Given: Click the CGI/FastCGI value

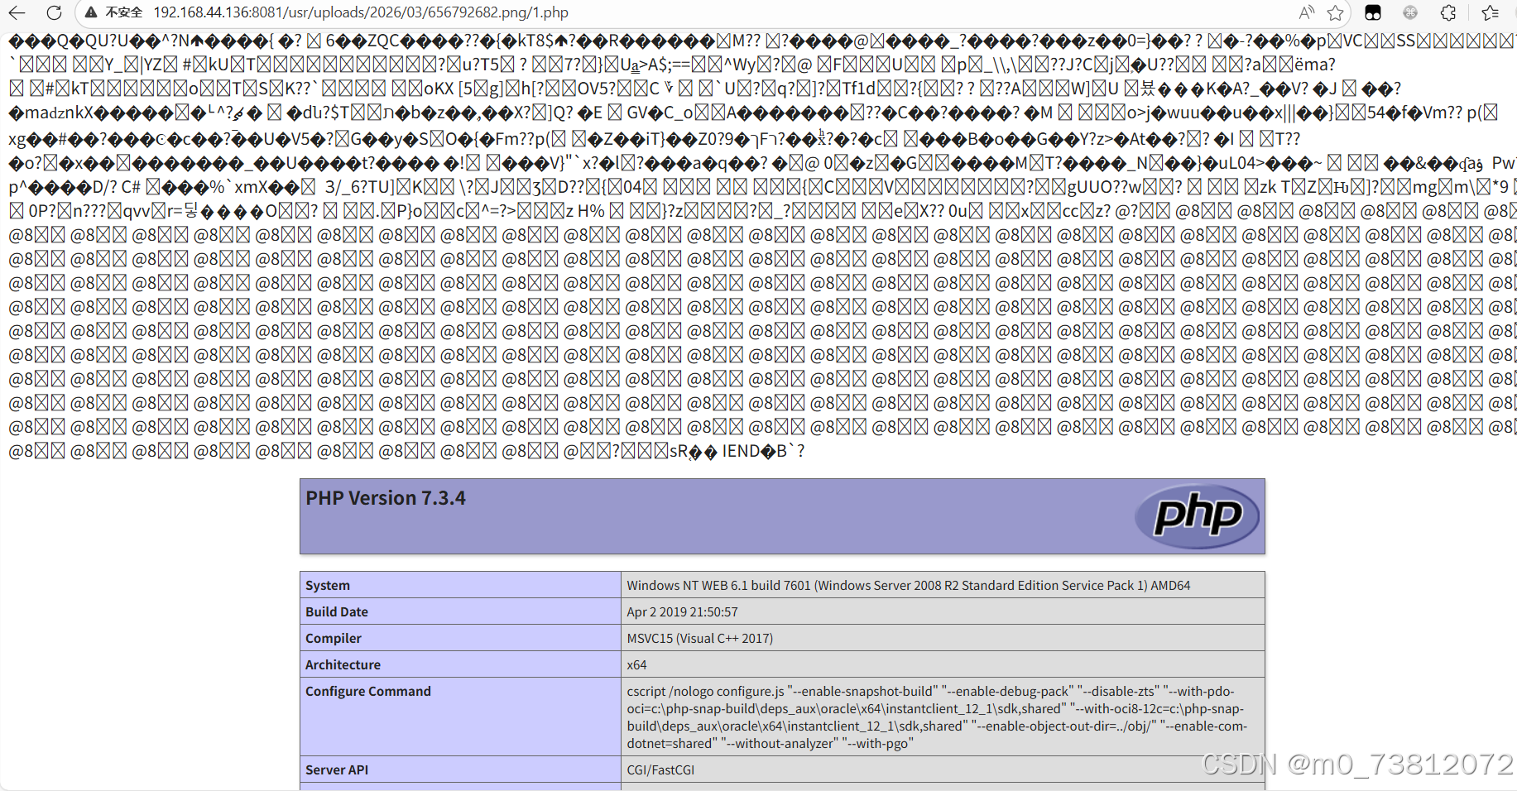Looking at the screenshot, I should [x=660, y=769].
